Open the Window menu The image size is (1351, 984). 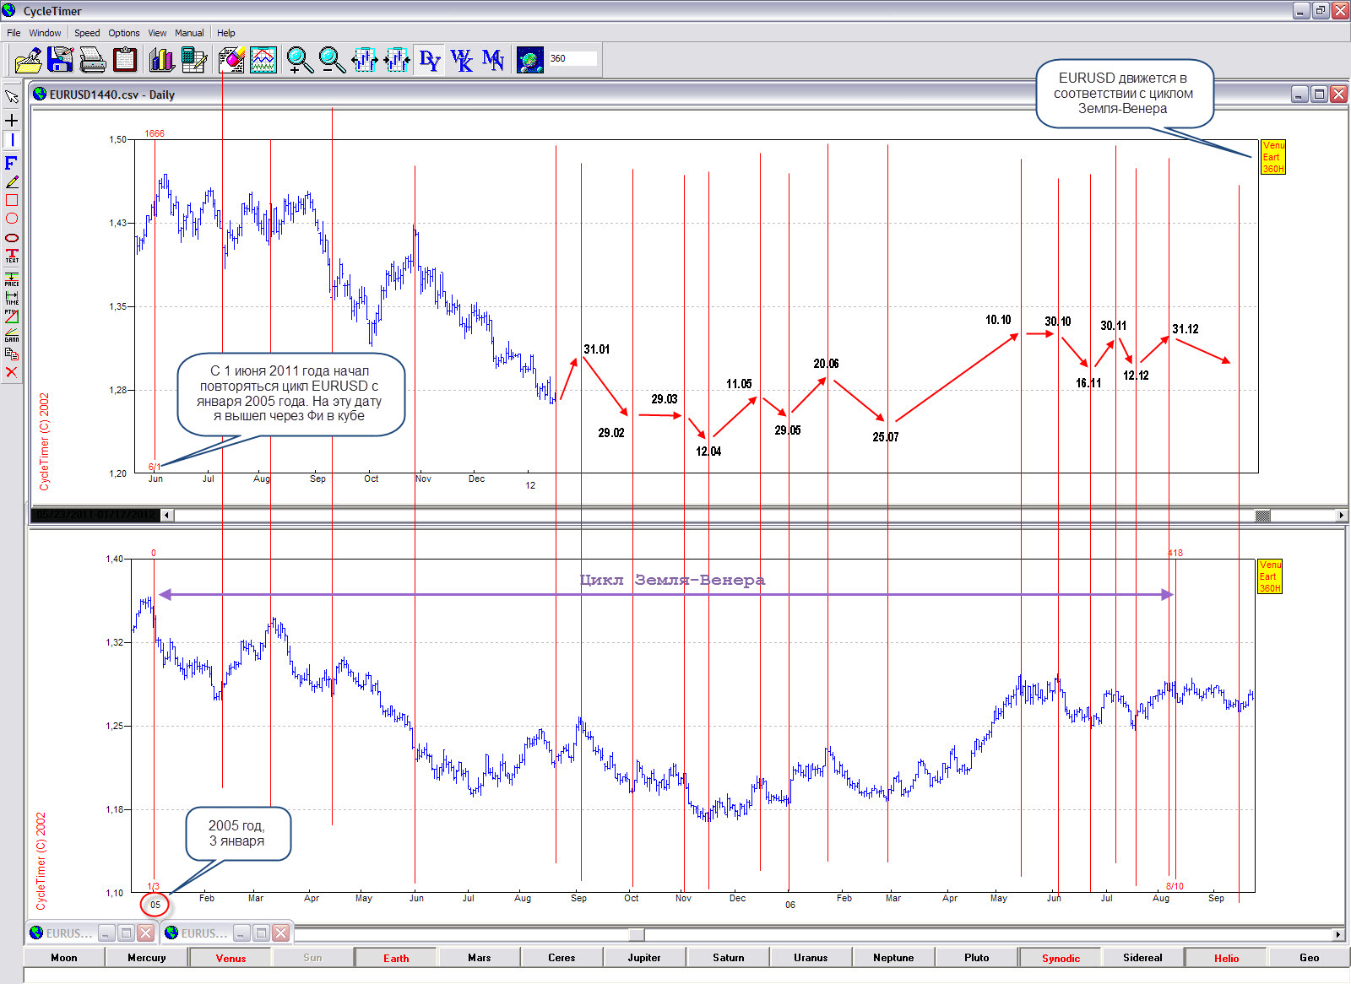point(45,33)
